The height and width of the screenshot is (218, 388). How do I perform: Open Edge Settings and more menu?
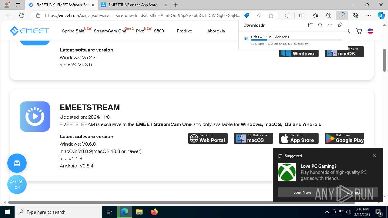pyautogui.click(x=369, y=15)
